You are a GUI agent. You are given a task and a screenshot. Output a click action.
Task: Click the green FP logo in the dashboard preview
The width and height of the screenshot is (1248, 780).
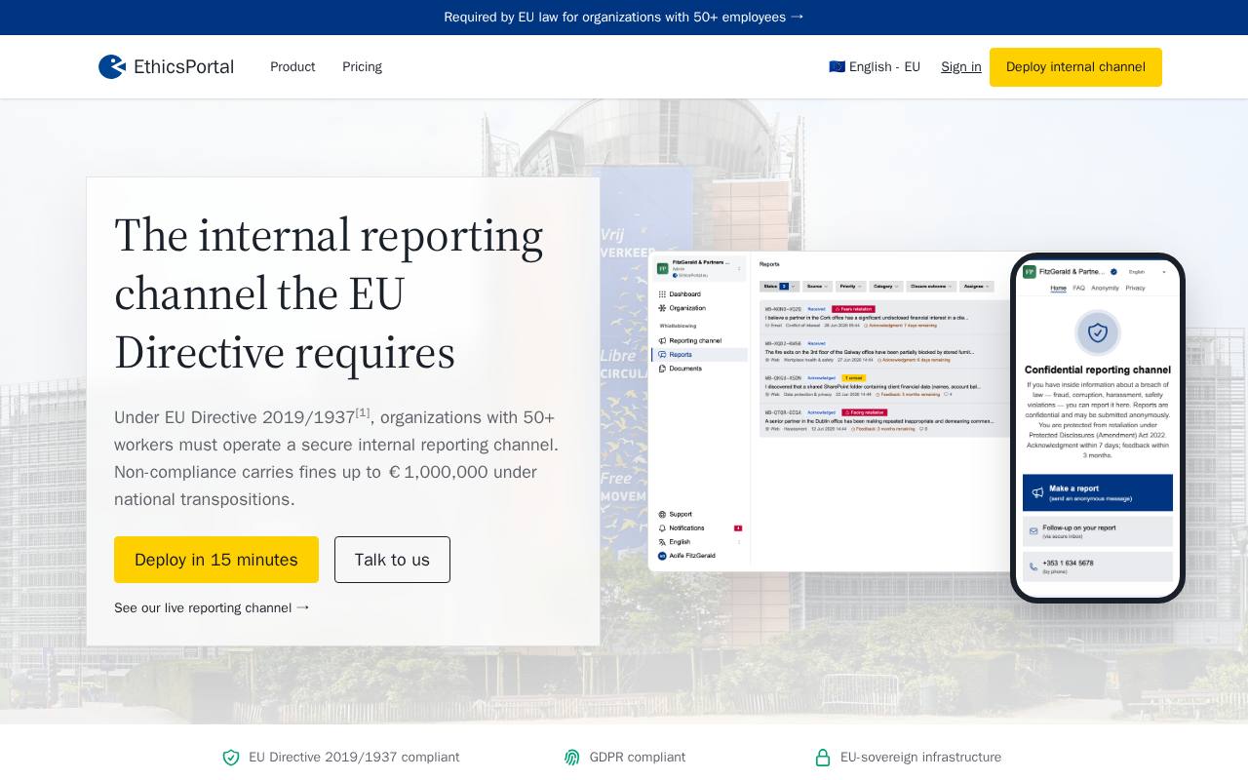[663, 268]
